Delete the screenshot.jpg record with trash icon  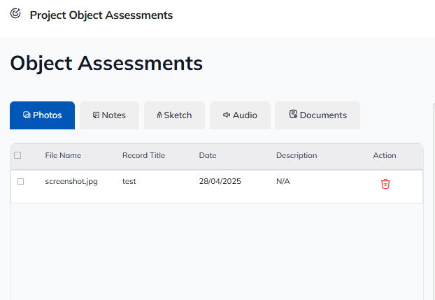(385, 184)
